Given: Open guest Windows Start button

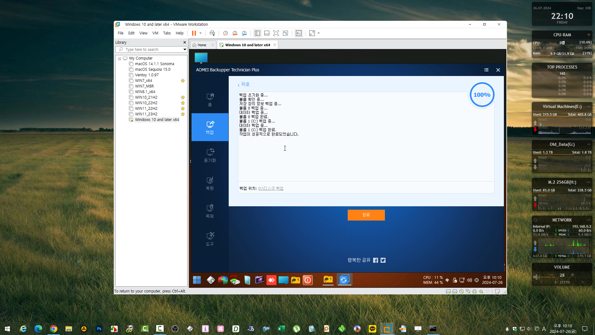Looking at the screenshot, I should [197, 280].
